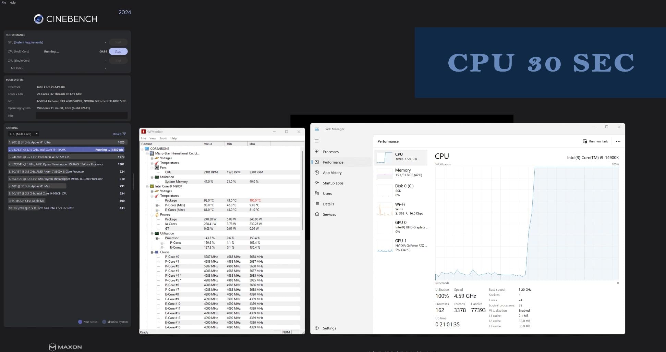
Task: Open the Help menu in Cinebench
Action: (x=13, y=2)
